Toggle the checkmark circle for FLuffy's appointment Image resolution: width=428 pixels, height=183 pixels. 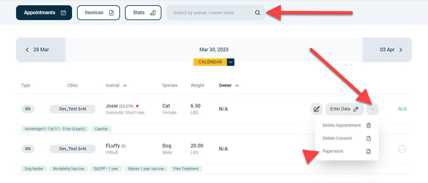(x=402, y=149)
